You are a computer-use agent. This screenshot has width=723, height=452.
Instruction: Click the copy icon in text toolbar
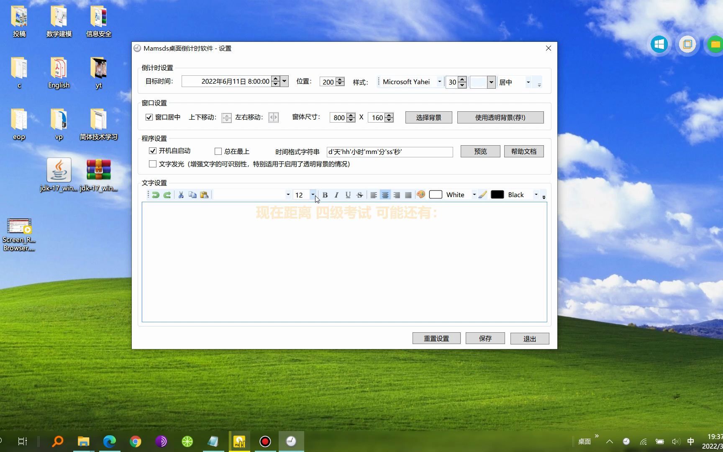coord(192,195)
